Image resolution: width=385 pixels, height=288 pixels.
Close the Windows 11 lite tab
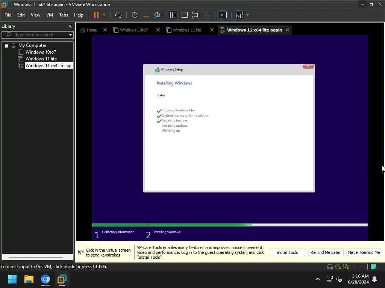pyautogui.click(x=212, y=30)
